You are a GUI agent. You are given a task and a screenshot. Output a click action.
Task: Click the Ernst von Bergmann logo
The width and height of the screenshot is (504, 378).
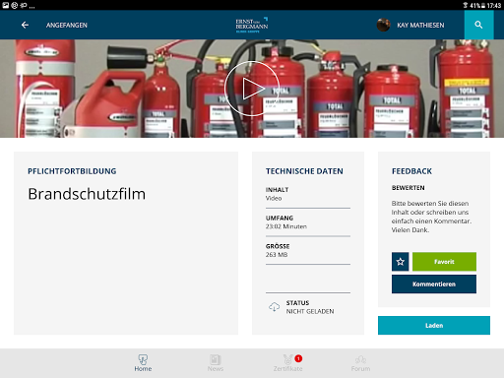pos(252,25)
